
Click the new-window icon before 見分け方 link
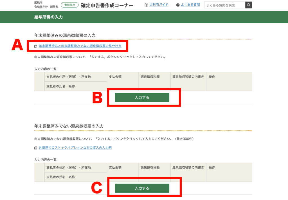click(x=36, y=46)
